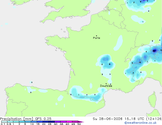This screenshot has width=162, height=125.
Task: Click the '50' legend scale value
Action: click(x=79, y=124)
